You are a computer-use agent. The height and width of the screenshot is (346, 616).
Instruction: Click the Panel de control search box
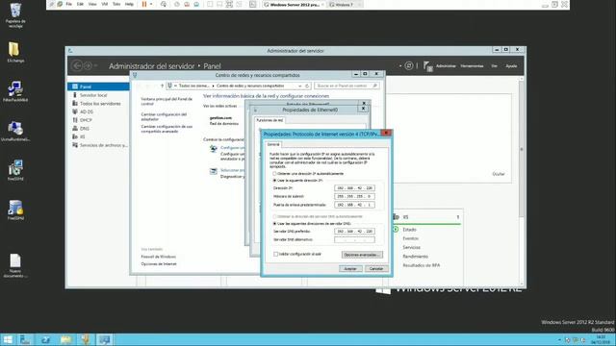(x=346, y=86)
